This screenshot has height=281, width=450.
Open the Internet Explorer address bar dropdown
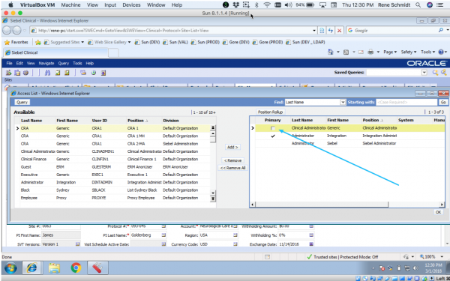coord(315,31)
